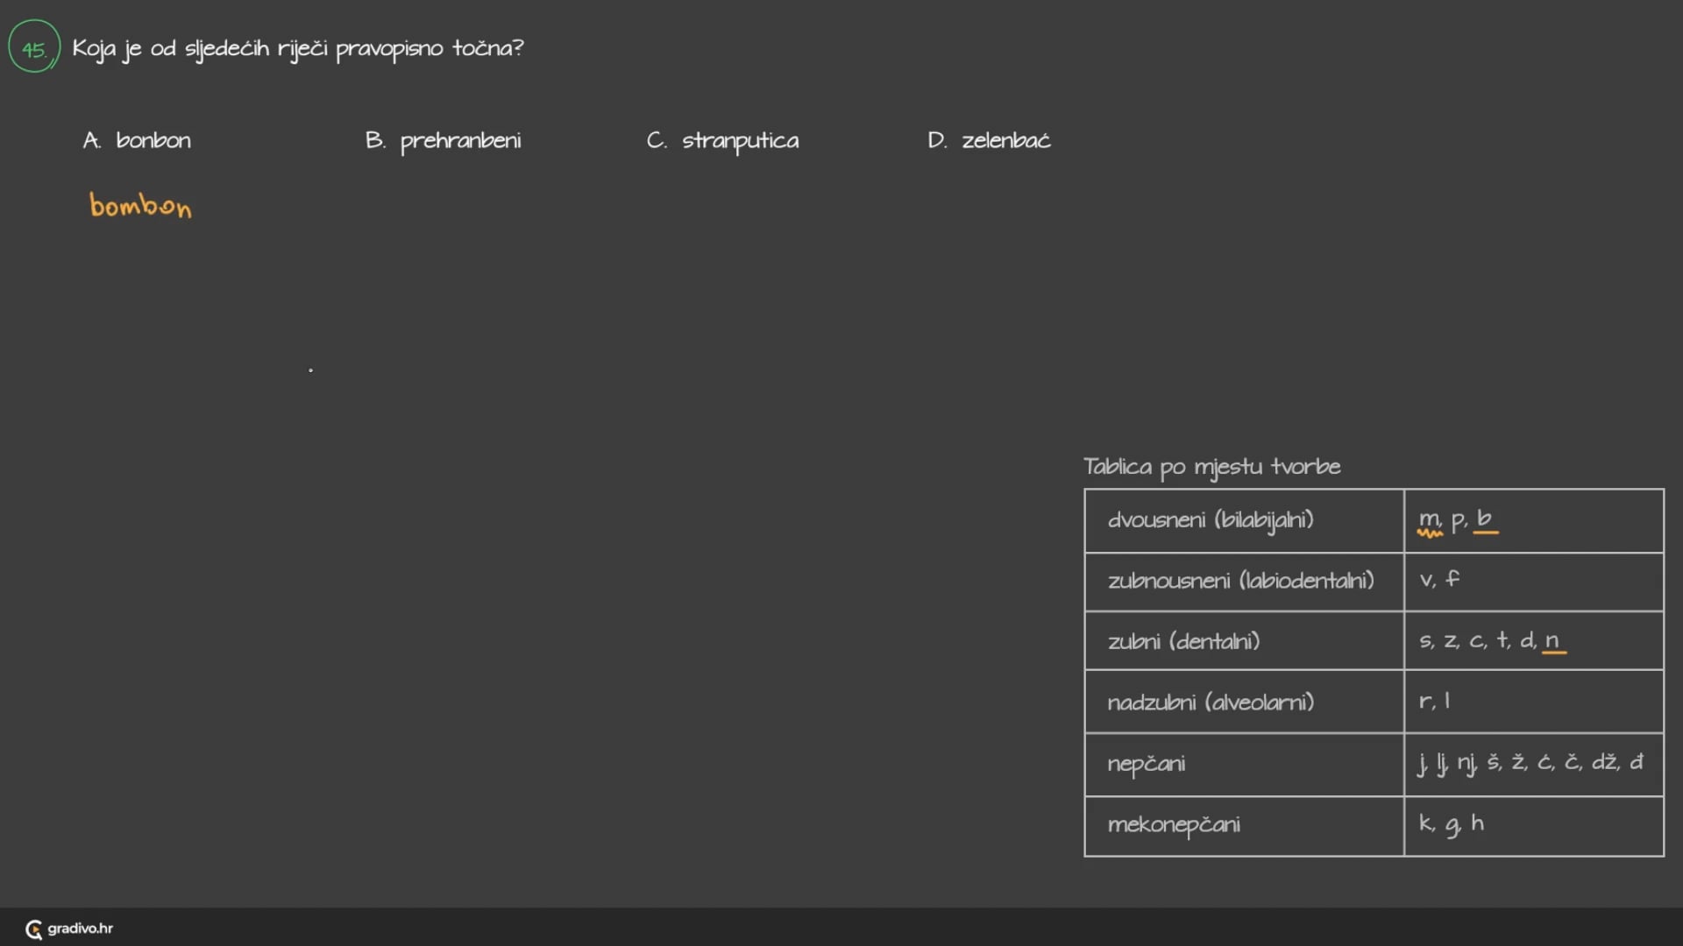Click the underlined letter n in dentalni row
The height and width of the screenshot is (946, 1683).
click(x=1552, y=641)
